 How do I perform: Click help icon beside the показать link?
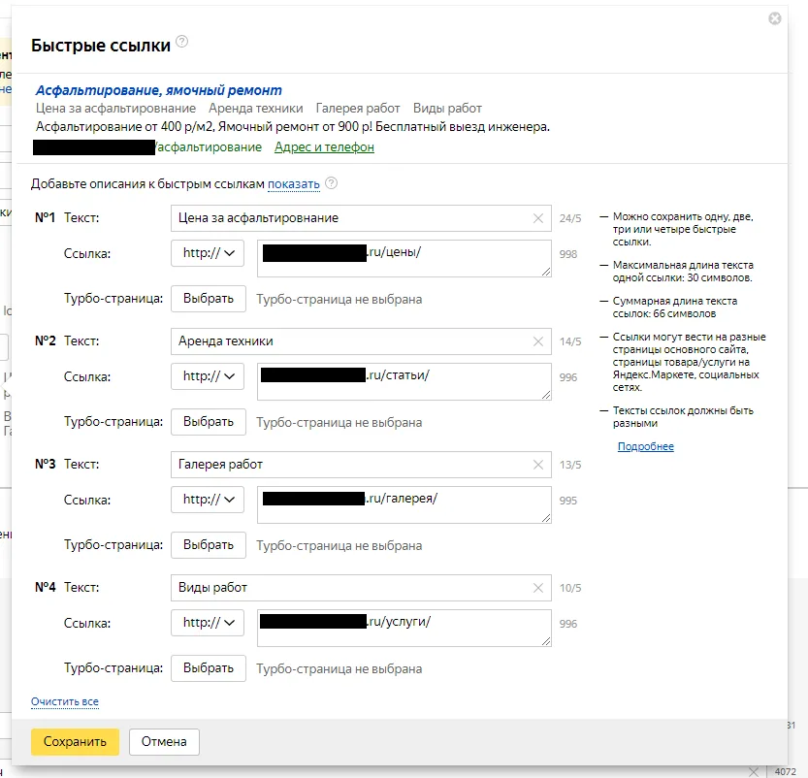pos(332,183)
